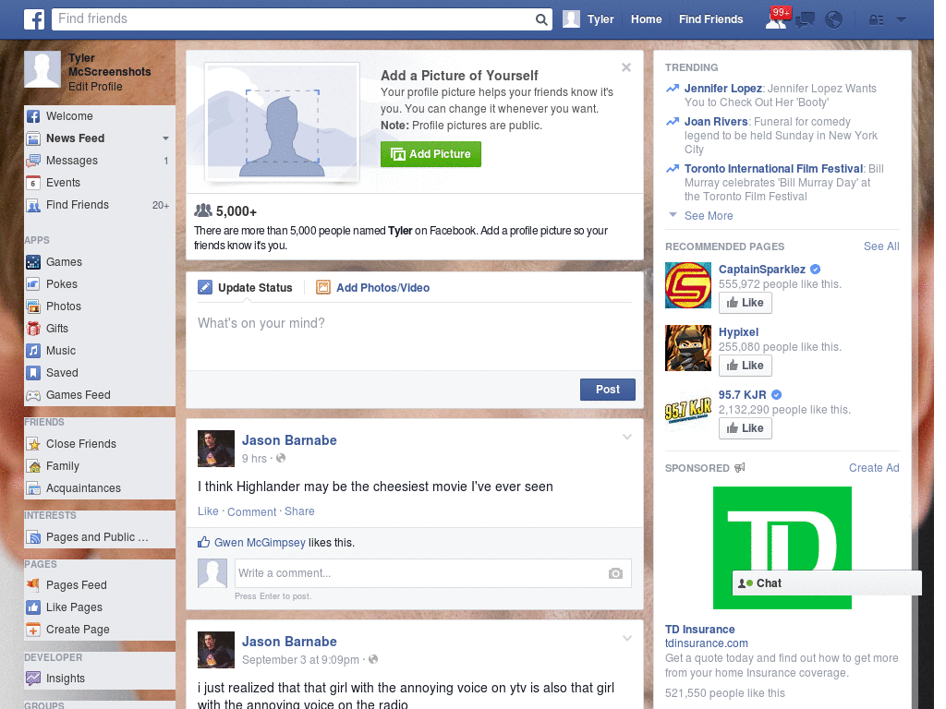946x709 pixels.
Task: Expand the News Feed sort dropdown arrow
Action: point(165,138)
